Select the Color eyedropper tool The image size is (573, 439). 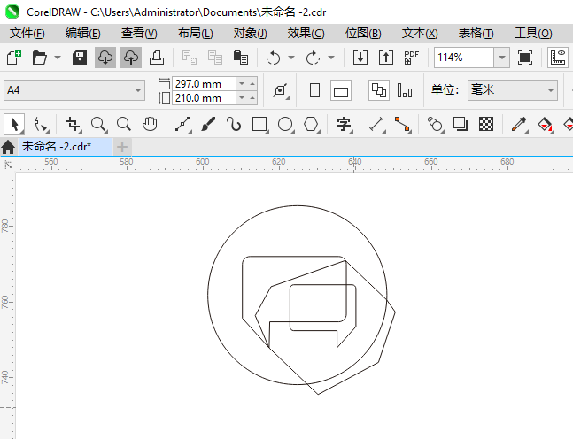519,124
